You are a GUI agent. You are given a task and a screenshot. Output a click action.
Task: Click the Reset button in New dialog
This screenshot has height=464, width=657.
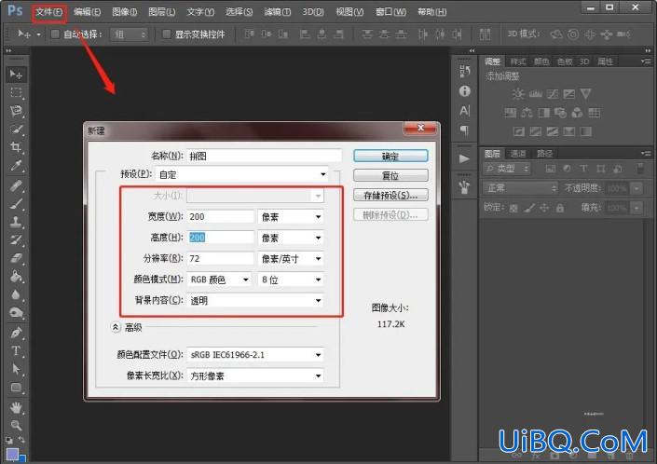(390, 175)
